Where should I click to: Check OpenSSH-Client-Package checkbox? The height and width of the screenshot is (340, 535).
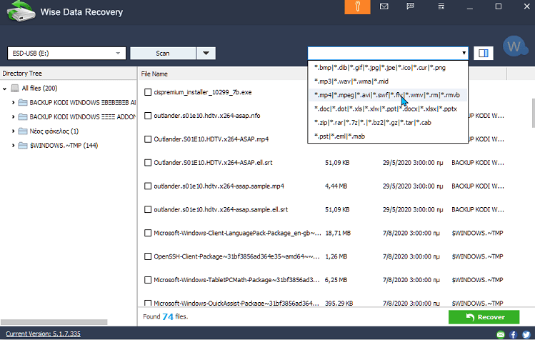[148, 256]
